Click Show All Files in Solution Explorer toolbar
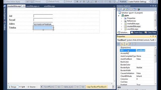This screenshot has width=161, height=90. pyautogui.click(x=123, y=9)
